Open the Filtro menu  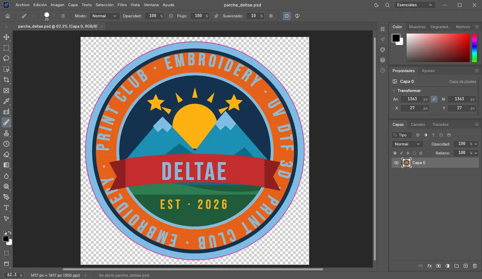pyautogui.click(x=122, y=5)
